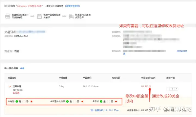Viewport: 196px width, 117px height.
Task: Open help icon beside 含非液体化妆品
Action: pos(68,101)
